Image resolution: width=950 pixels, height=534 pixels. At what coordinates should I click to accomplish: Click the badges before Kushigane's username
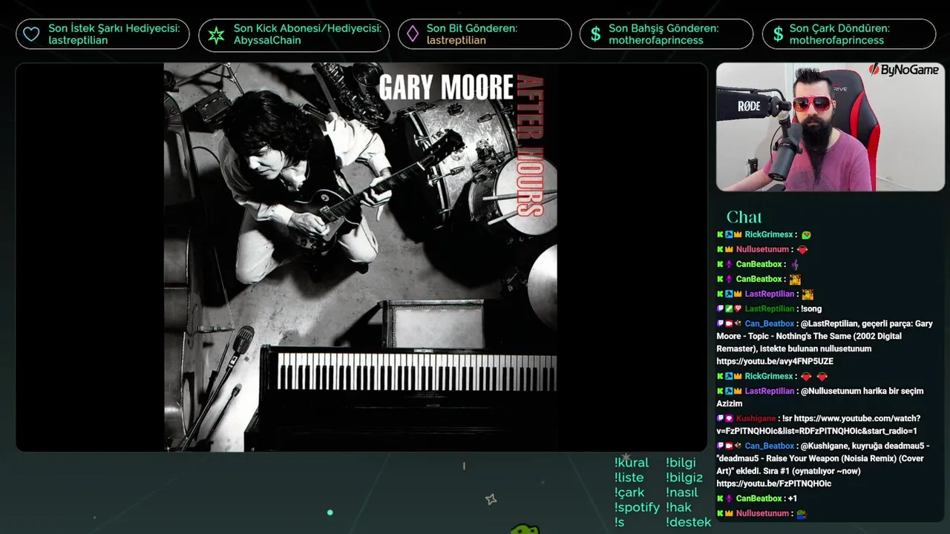point(725,418)
